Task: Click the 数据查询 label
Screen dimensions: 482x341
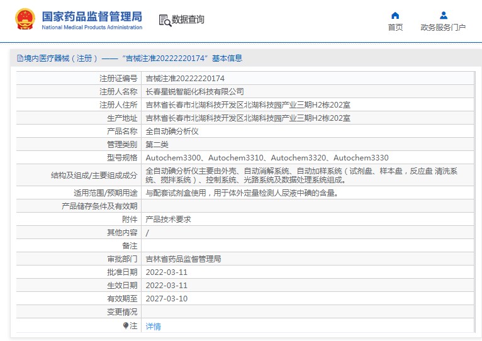Action: point(188,20)
